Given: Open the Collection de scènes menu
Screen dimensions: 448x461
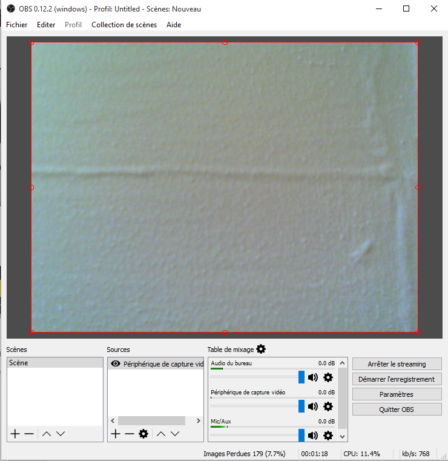Looking at the screenshot, I should tap(124, 25).
